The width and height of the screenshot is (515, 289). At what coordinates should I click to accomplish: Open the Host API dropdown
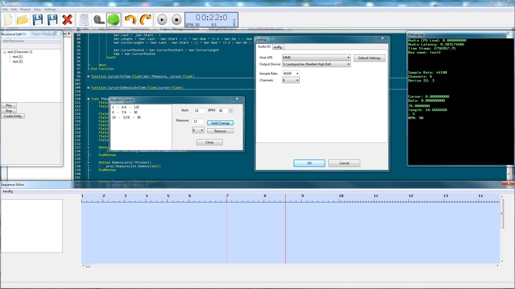point(316,58)
